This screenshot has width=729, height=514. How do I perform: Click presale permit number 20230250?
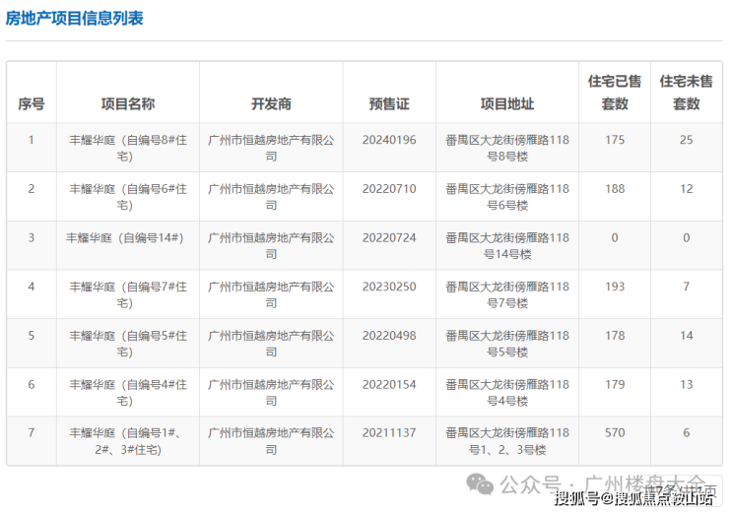[389, 287]
